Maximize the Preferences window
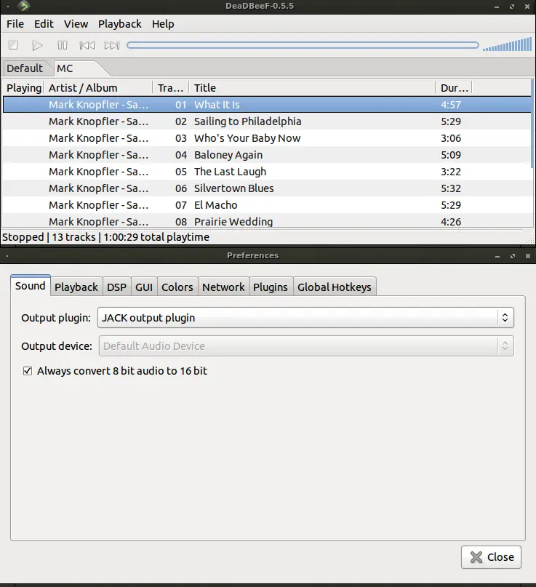The width and height of the screenshot is (536, 587). (513, 256)
